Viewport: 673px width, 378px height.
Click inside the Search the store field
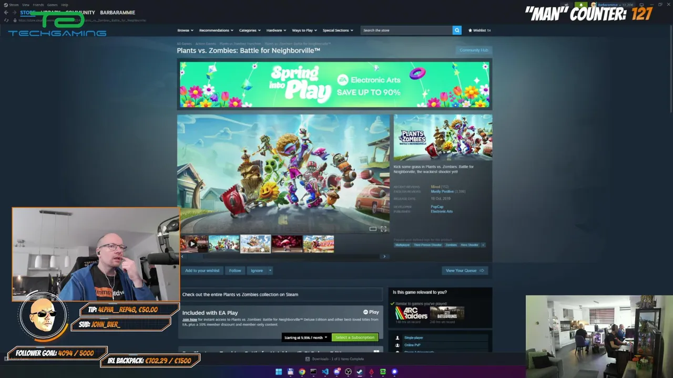406,30
